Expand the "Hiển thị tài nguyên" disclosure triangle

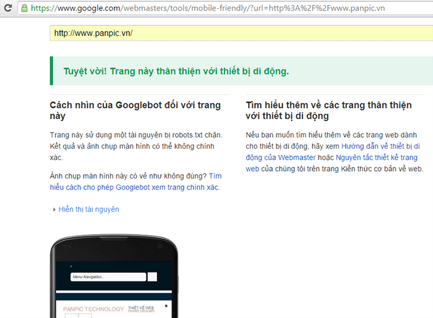tap(54, 210)
